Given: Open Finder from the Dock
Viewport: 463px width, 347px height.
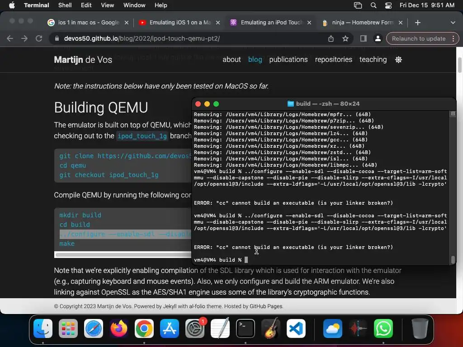Looking at the screenshot, I should pos(43,328).
